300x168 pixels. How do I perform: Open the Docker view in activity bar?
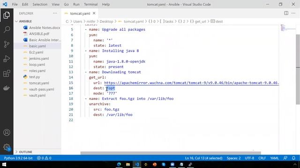pos(7,88)
